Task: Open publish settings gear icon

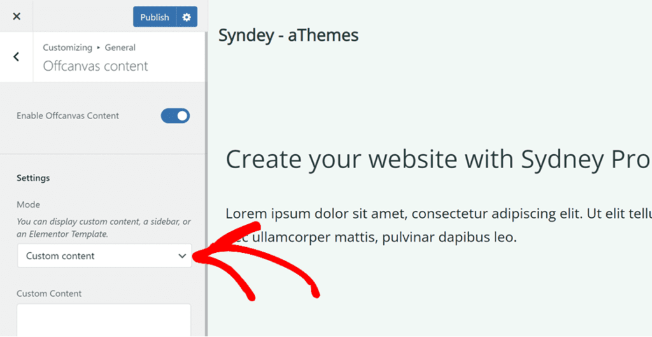Action: [187, 17]
